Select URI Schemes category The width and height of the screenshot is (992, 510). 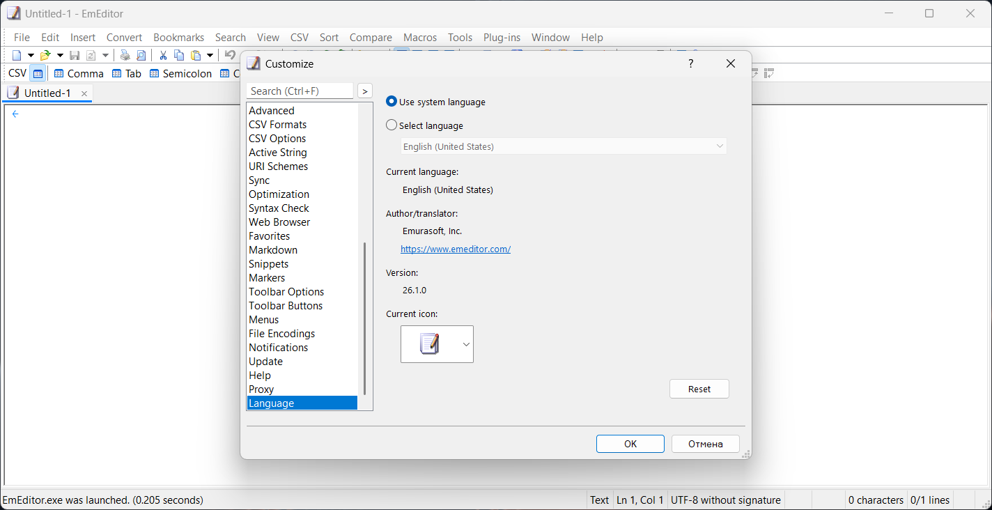(x=302, y=167)
